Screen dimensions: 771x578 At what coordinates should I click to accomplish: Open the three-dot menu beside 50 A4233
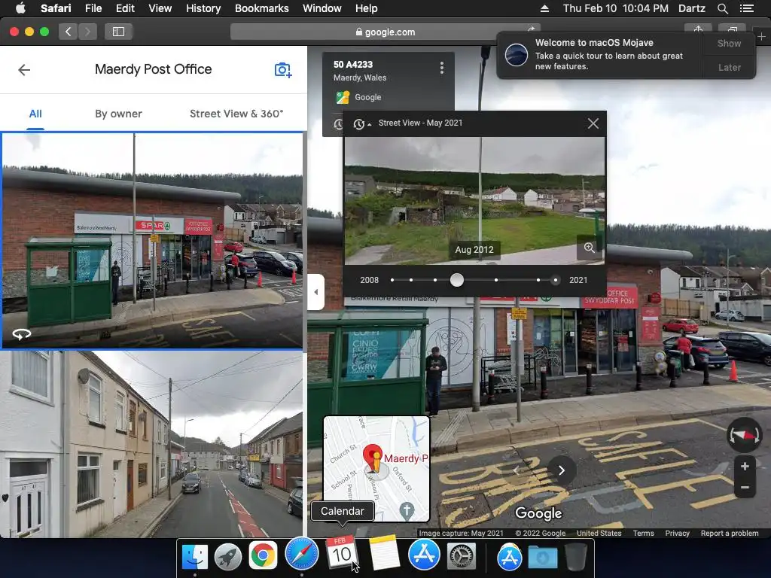point(441,68)
